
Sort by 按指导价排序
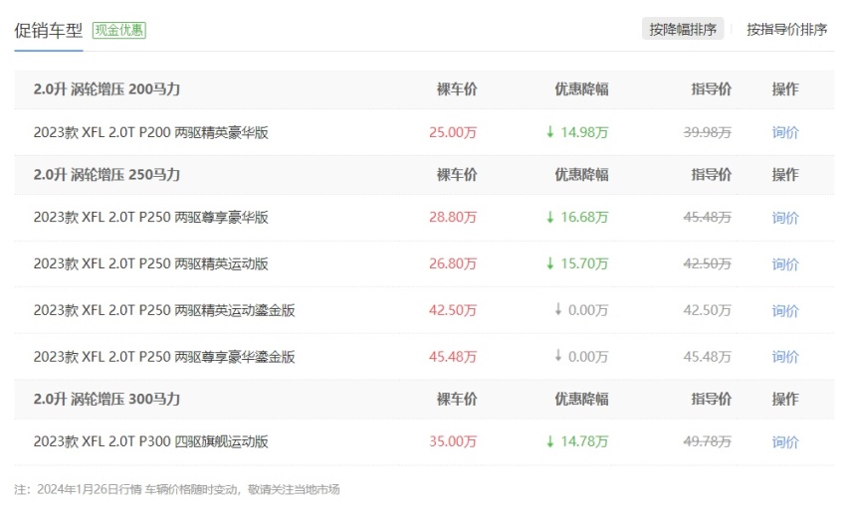787,29
